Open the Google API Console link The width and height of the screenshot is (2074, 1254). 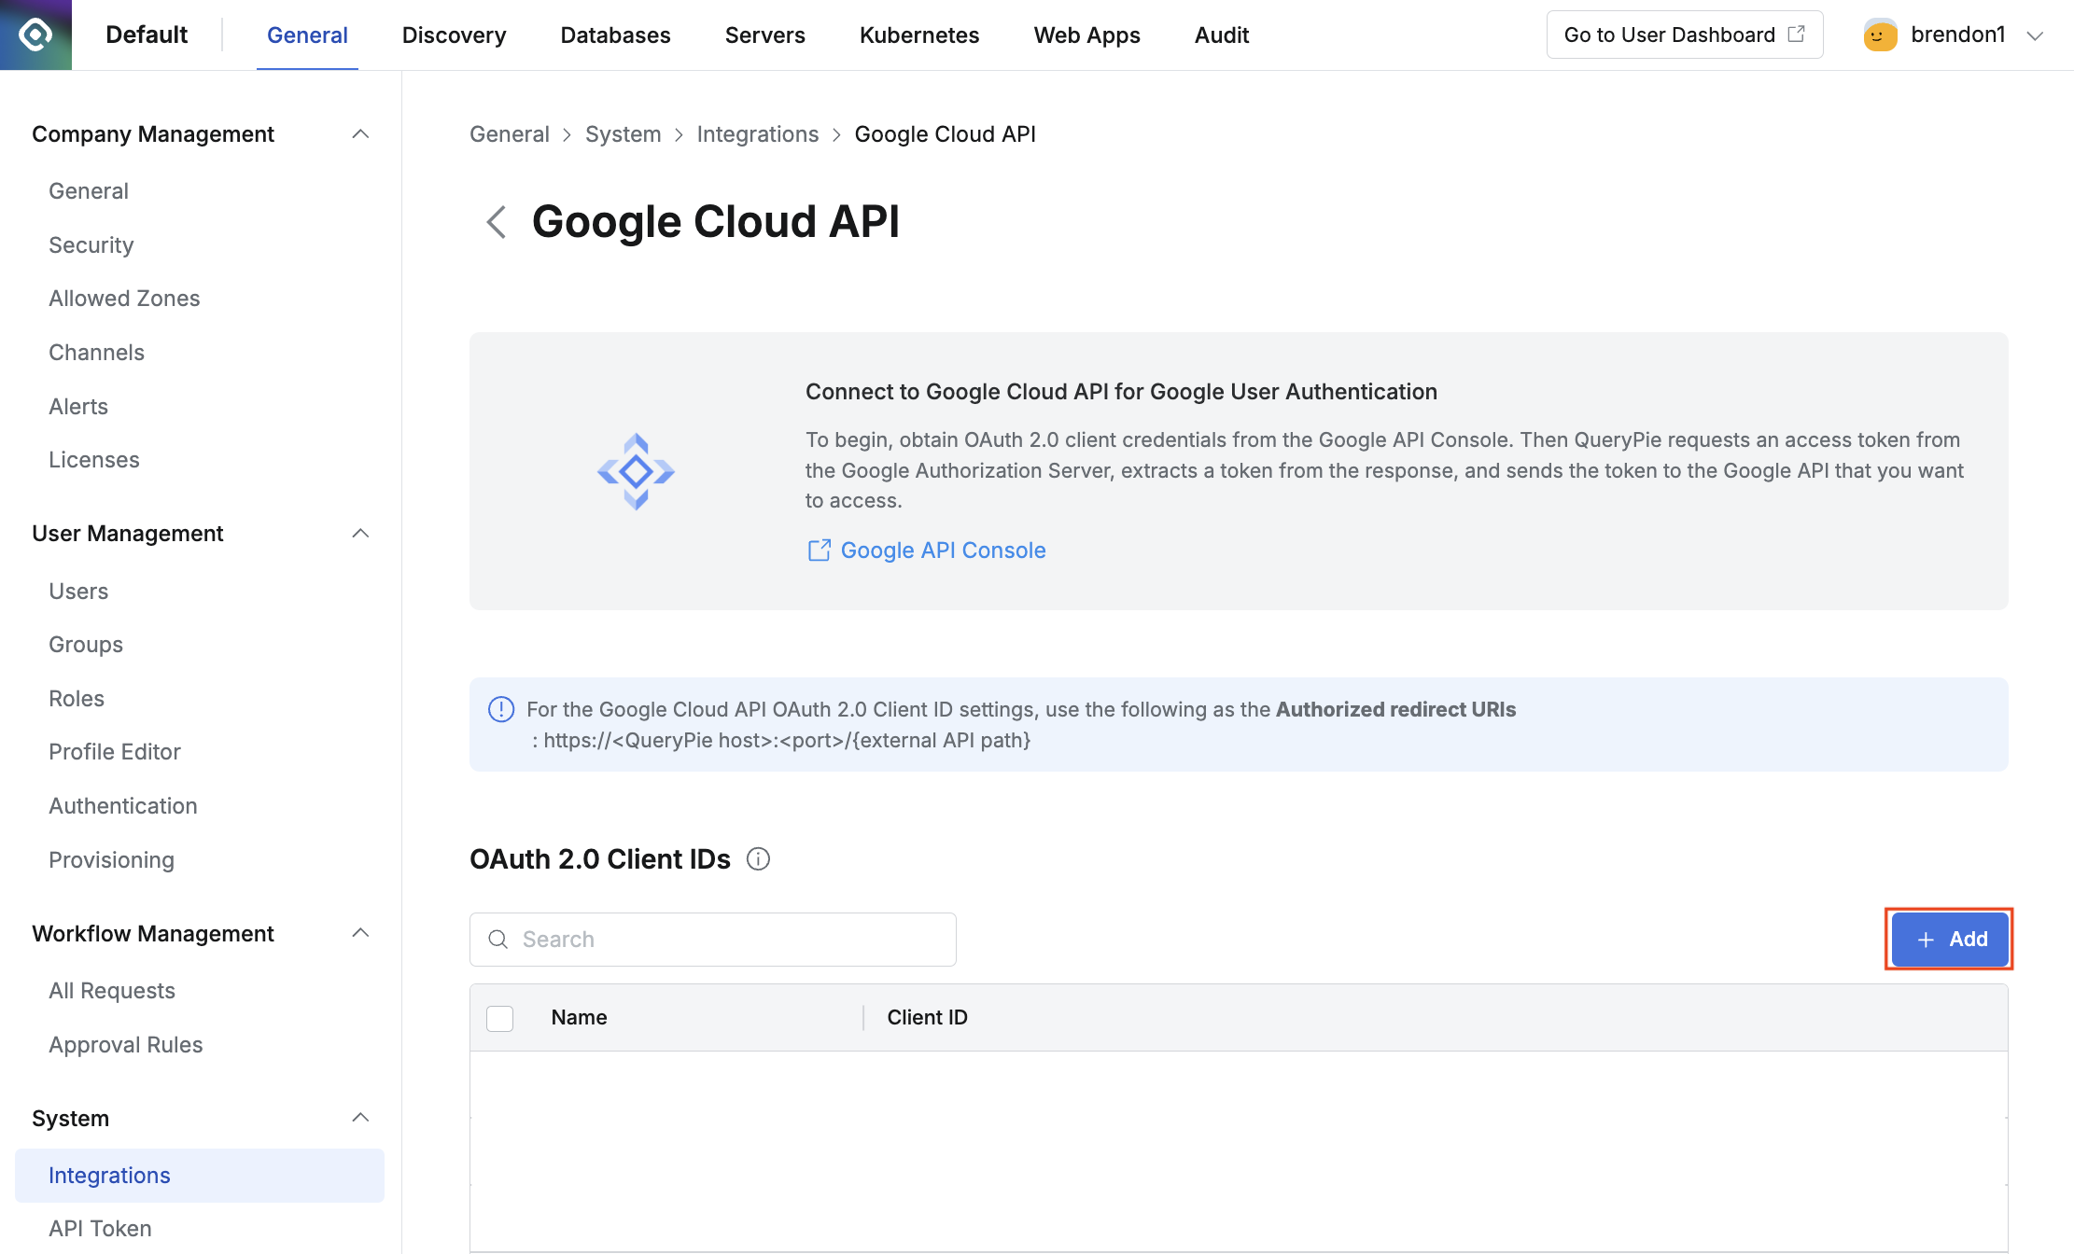943,550
